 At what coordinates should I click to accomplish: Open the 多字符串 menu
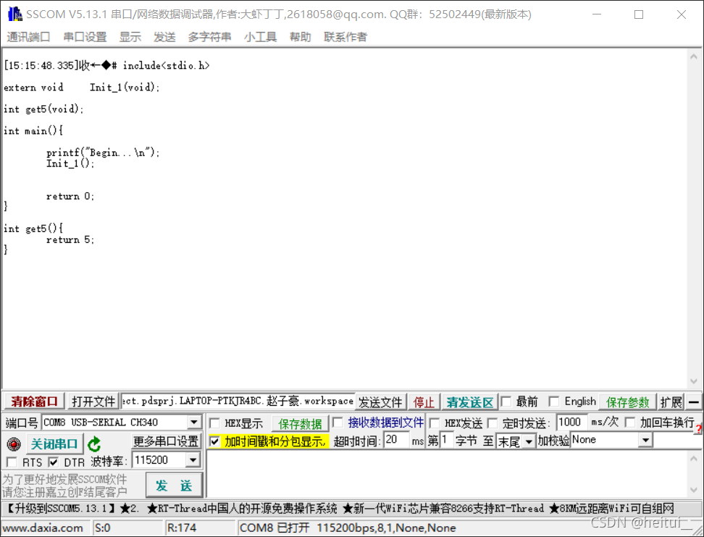209,37
